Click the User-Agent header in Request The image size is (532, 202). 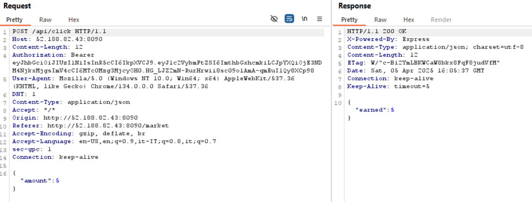(30, 79)
